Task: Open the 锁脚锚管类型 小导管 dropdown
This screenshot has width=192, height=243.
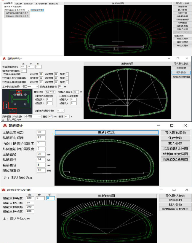Action: coord(40,117)
